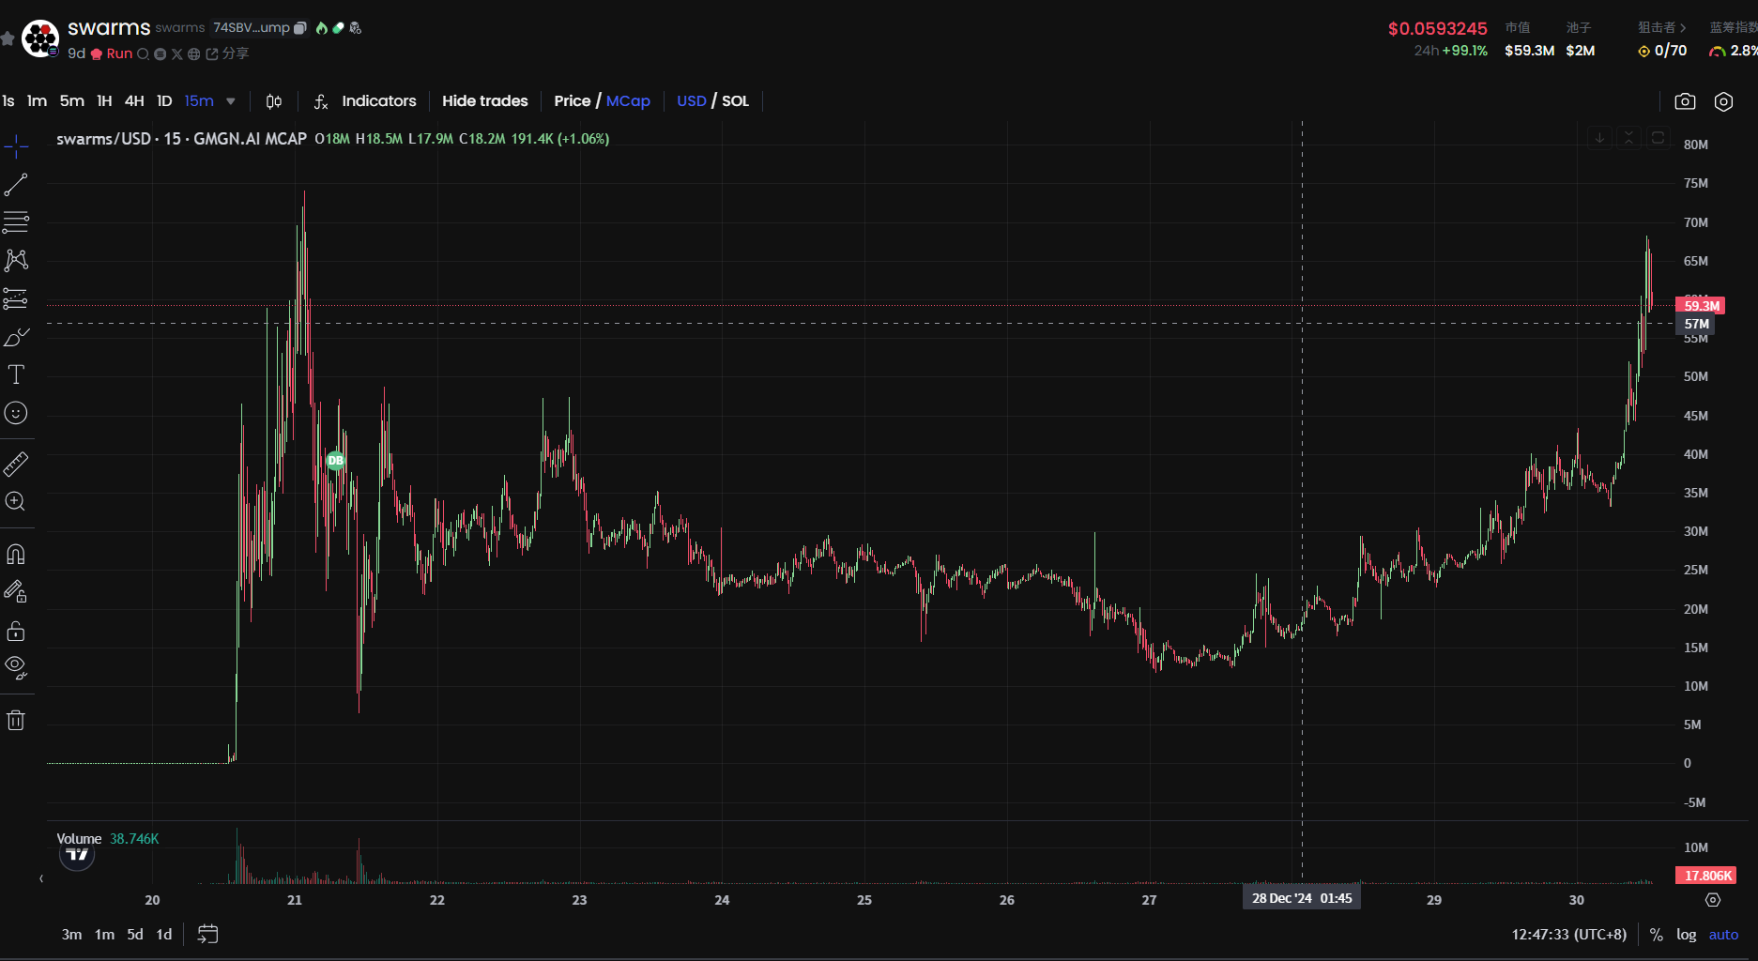
Task: Choose the text annotation tool
Action: (x=16, y=375)
